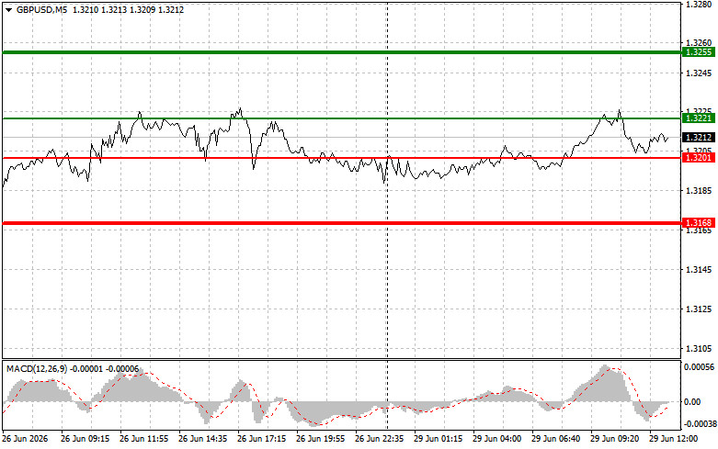Click the MACD -0.00038 scale value
The width and height of the screenshot is (718, 449).
699,424
